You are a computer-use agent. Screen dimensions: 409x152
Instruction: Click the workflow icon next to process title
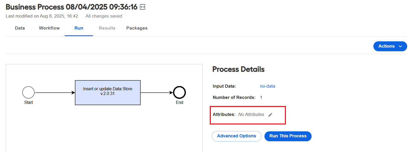click(x=142, y=7)
